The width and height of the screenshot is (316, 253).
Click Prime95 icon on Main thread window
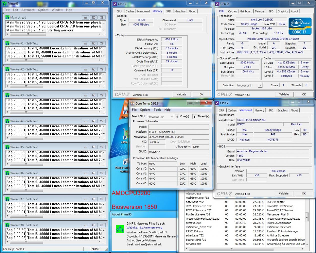(x=7, y=18)
